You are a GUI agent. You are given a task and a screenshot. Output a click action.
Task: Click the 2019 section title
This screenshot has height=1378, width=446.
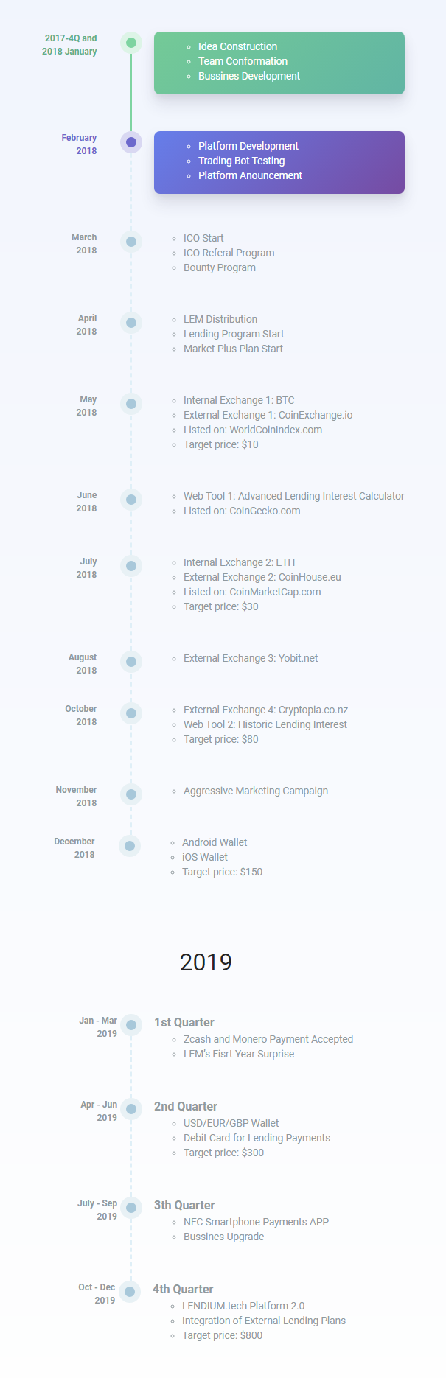tap(206, 962)
